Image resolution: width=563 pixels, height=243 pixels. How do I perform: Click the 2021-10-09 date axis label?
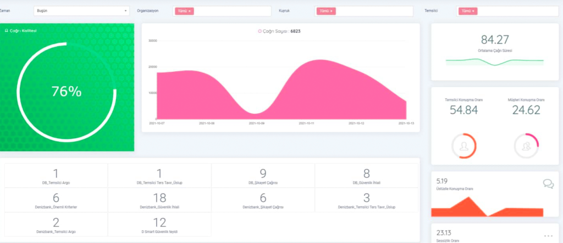[256, 123]
